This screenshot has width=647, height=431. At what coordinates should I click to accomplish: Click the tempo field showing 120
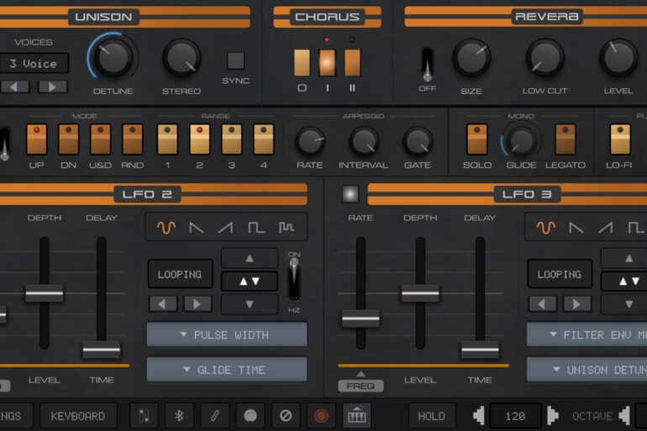tap(515, 416)
